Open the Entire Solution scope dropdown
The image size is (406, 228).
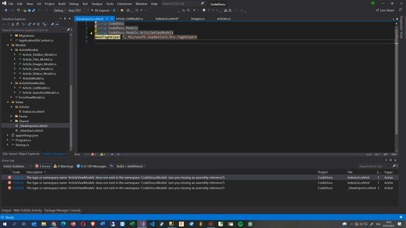17,166
